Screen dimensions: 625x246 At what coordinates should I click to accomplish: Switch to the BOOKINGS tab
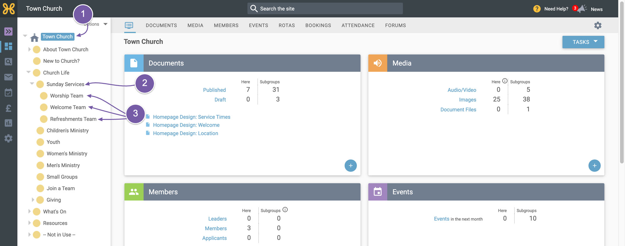point(318,25)
